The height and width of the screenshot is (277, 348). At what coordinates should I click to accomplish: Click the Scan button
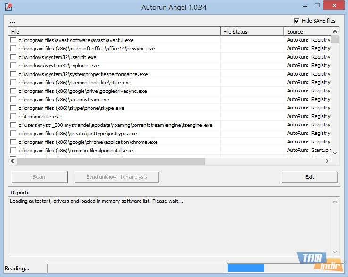(x=39, y=177)
